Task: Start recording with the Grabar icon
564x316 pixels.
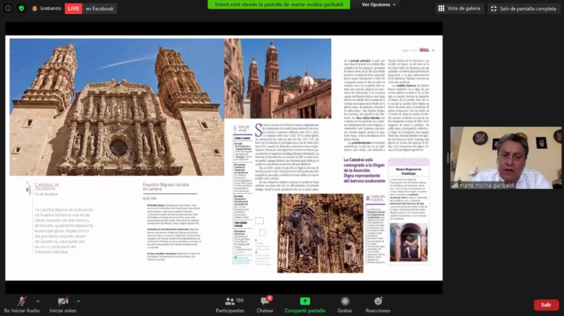Action: 345,301
